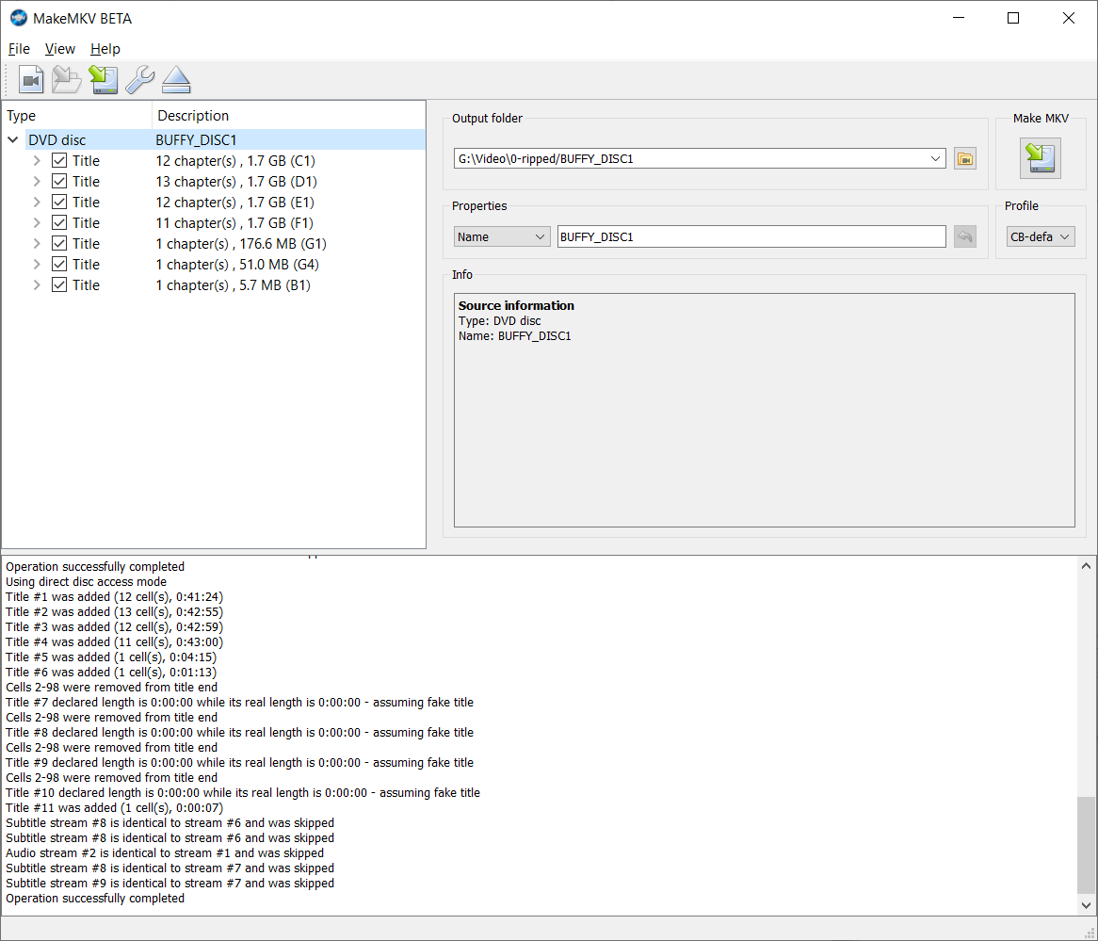The image size is (1098, 941).
Task: Open the Name property dropdown
Action: coord(501,237)
